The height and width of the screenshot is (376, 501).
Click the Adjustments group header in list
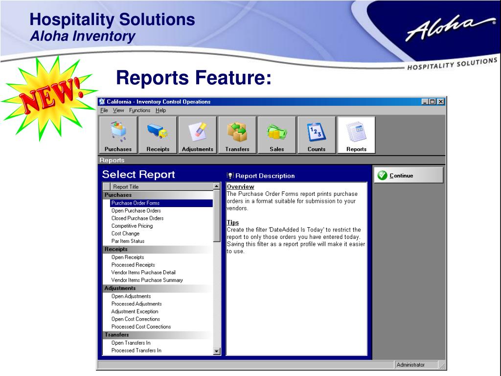tap(158, 288)
